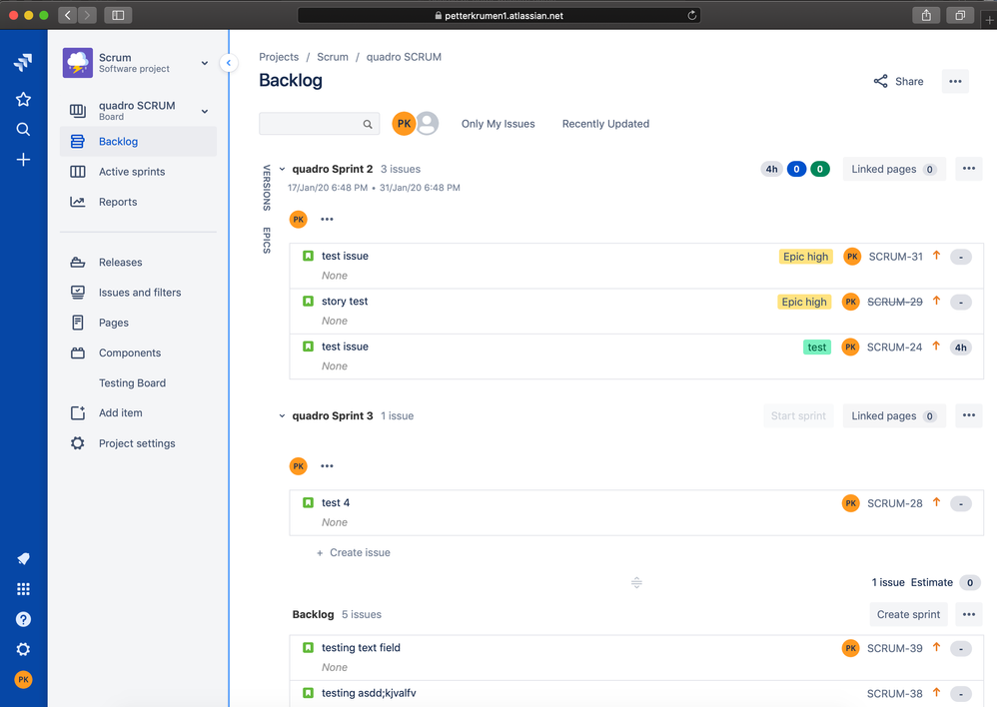Open quadro Sprint 3 more actions menu

click(968, 415)
